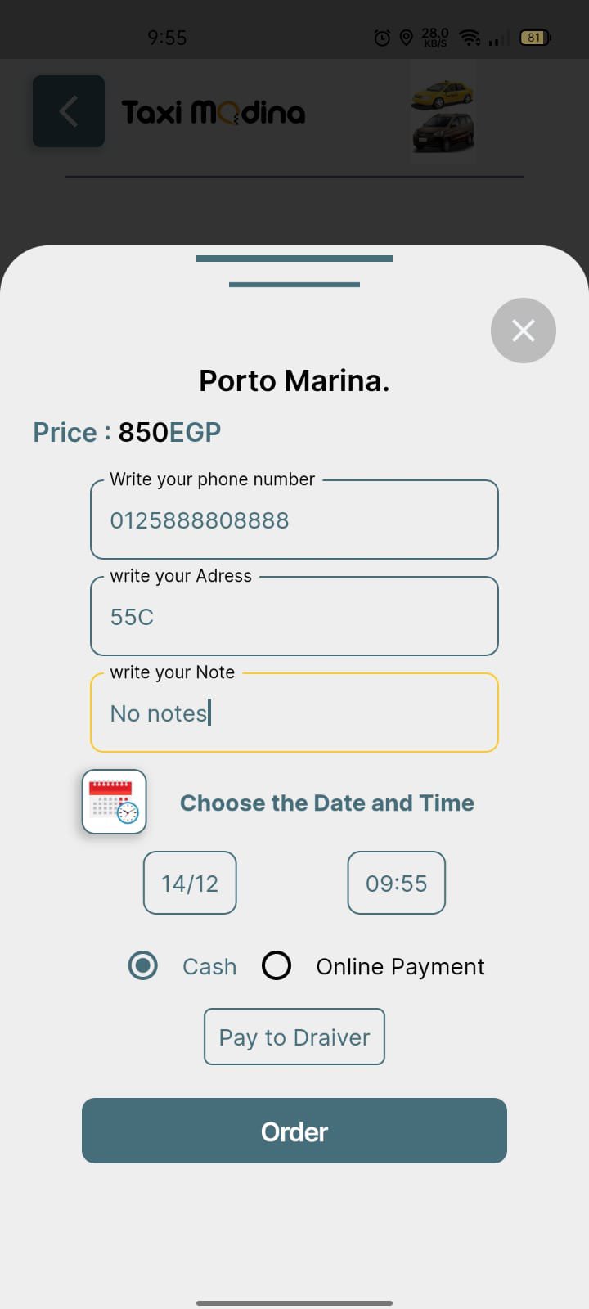The width and height of the screenshot is (589, 1309).
Task: Tap the yellow taxi car image
Action: pyautogui.click(x=442, y=94)
